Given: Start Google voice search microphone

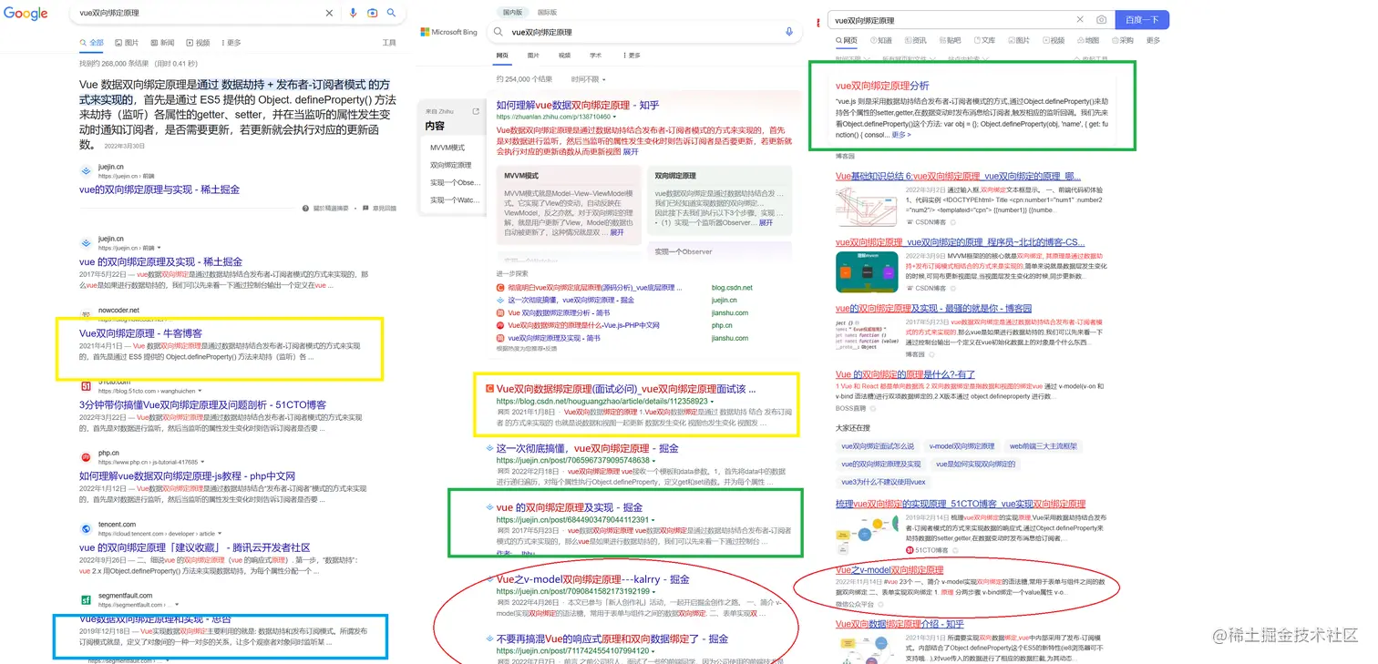Looking at the screenshot, I should (x=354, y=13).
